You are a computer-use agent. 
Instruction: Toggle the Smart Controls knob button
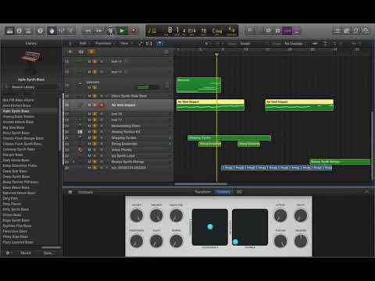click(x=52, y=31)
